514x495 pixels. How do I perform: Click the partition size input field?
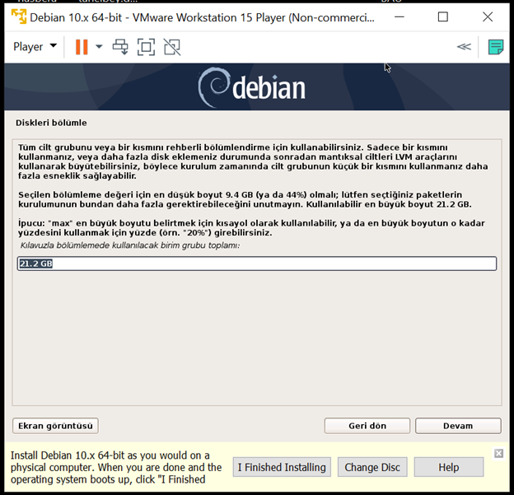pyautogui.click(x=257, y=264)
